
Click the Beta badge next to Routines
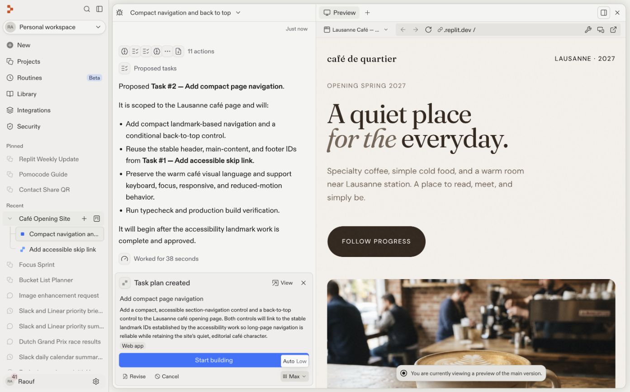95,78
